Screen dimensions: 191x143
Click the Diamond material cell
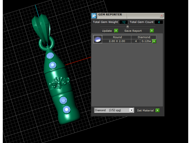(x=144, y=37)
